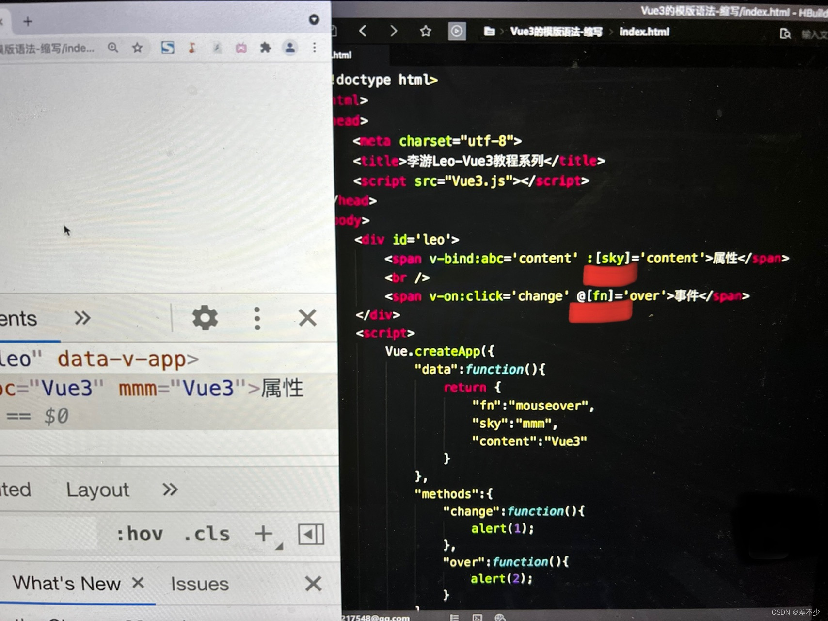Click the folder icon in HBuilder breadcrumb
The image size is (828, 621).
click(490, 32)
